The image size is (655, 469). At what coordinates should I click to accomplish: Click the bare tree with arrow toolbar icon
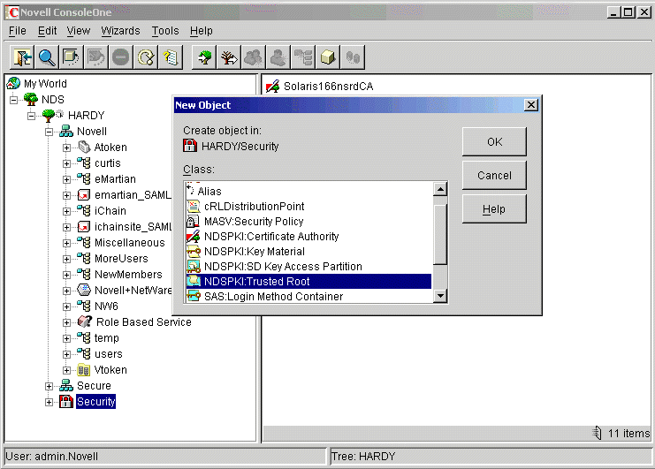pyautogui.click(x=229, y=57)
